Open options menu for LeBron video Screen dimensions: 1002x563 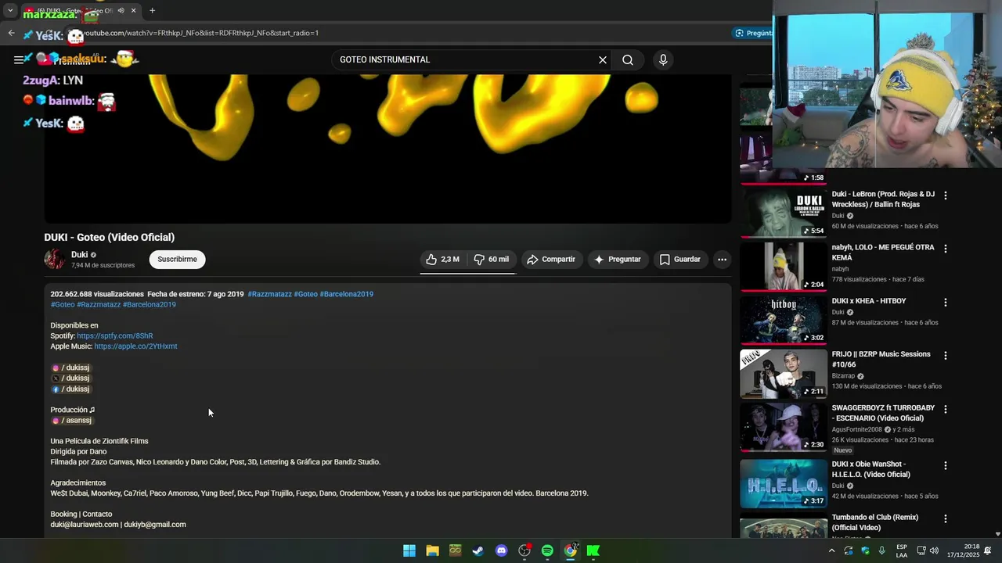pos(945,195)
